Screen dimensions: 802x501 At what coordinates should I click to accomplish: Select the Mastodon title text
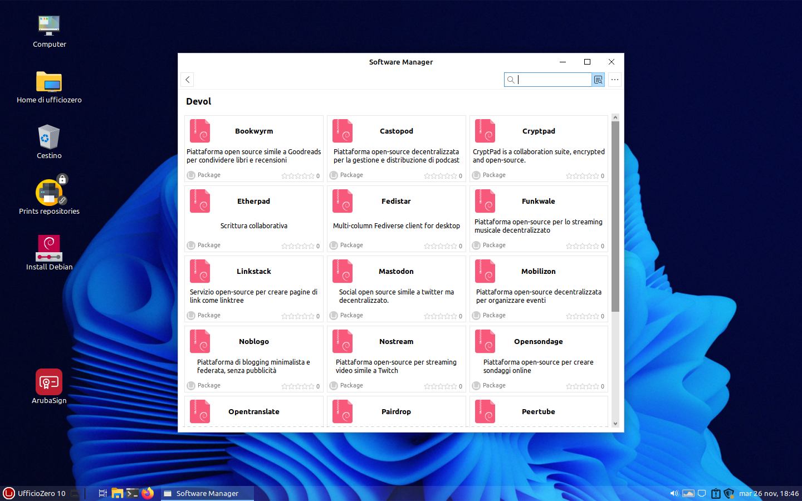(397, 272)
